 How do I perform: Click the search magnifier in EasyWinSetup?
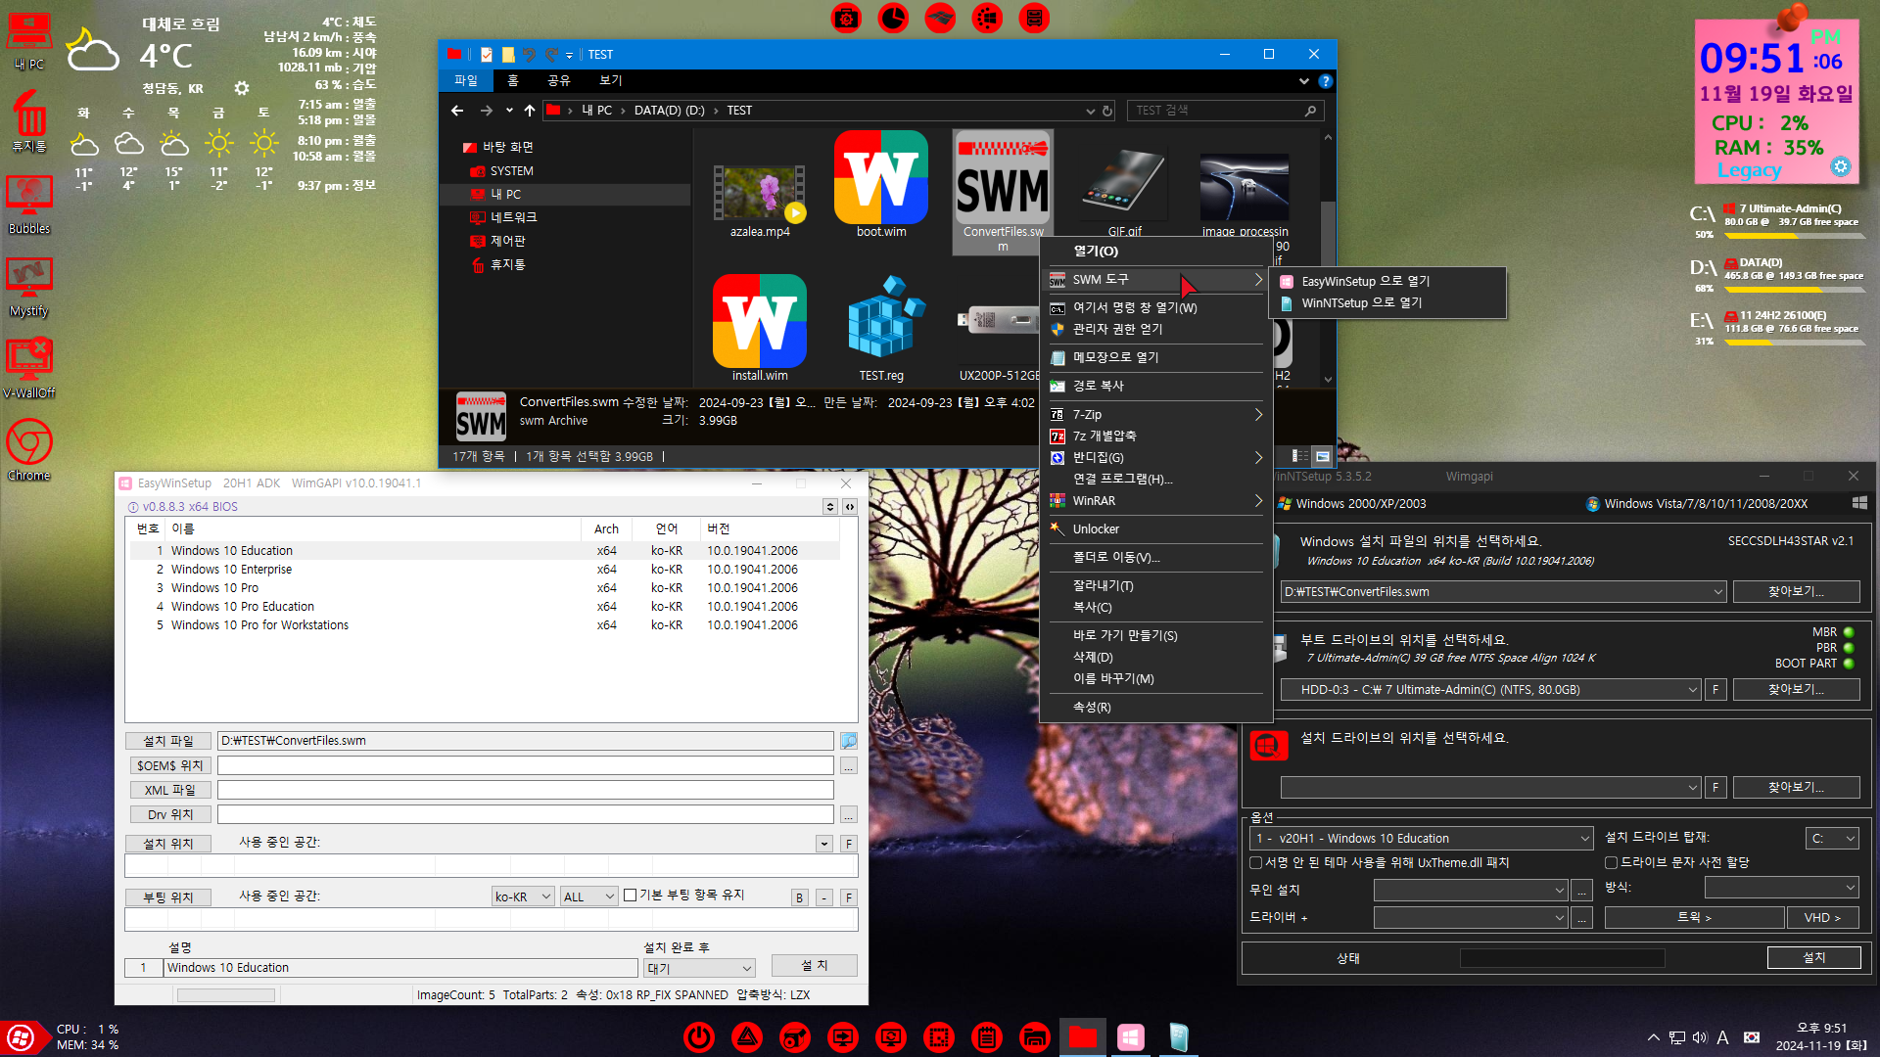point(848,741)
